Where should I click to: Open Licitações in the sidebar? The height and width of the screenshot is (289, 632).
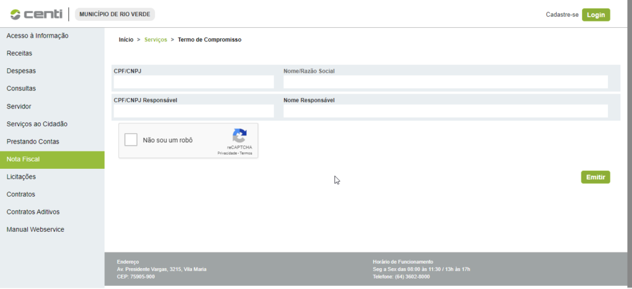[22, 177]
